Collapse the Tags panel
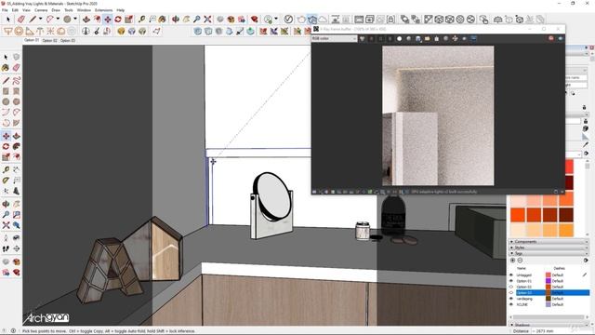 point(549,253)
